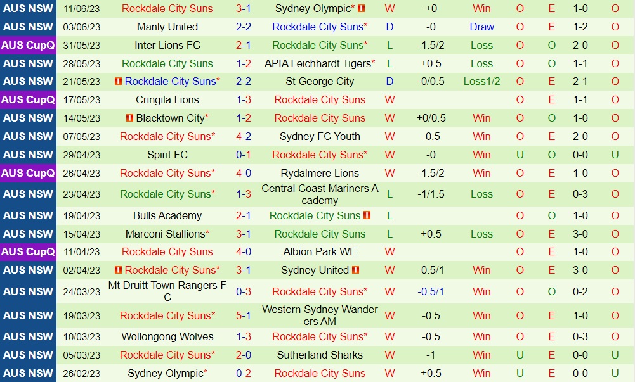Open the Inter Lions FC team page
Viewport: 635px width, 382px height.
tap(167, 46)
